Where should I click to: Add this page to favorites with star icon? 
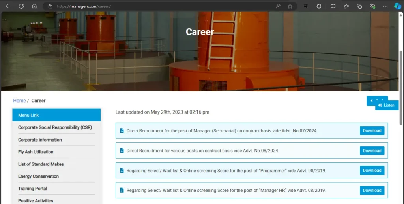coord(290,6)
